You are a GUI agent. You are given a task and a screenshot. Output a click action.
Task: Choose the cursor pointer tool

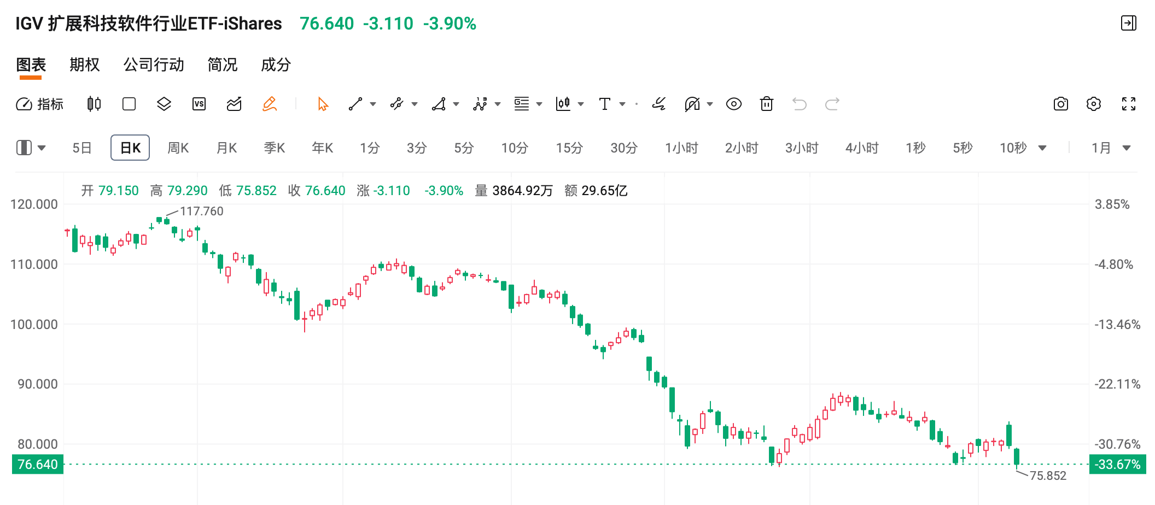coord(323,104)
